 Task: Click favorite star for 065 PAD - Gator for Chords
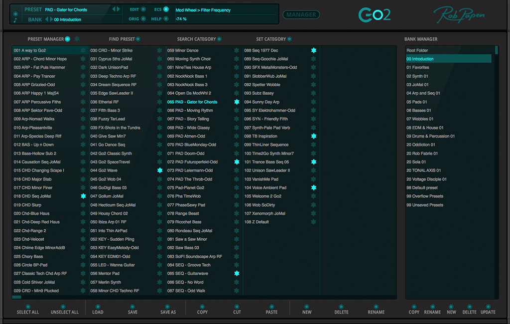point(237,102)
